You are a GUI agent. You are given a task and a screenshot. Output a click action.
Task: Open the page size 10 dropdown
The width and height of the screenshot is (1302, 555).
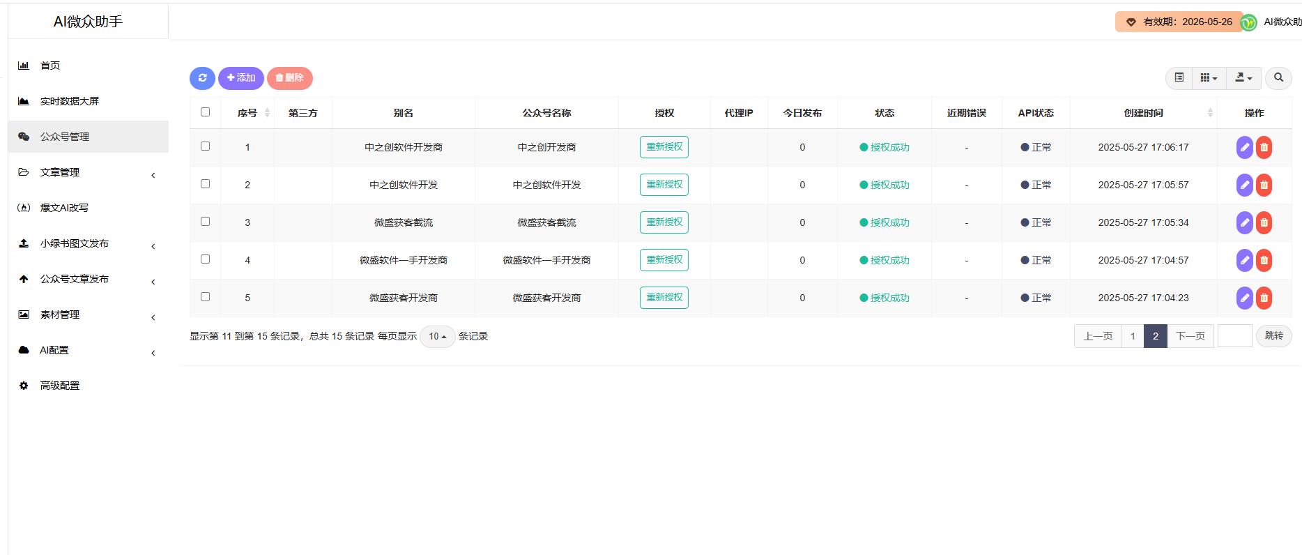437,336
